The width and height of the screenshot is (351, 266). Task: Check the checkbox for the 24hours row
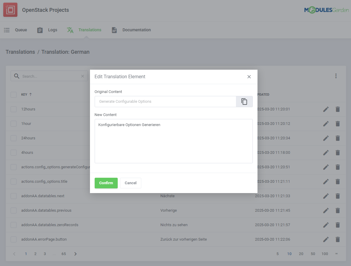click(13, 138)
